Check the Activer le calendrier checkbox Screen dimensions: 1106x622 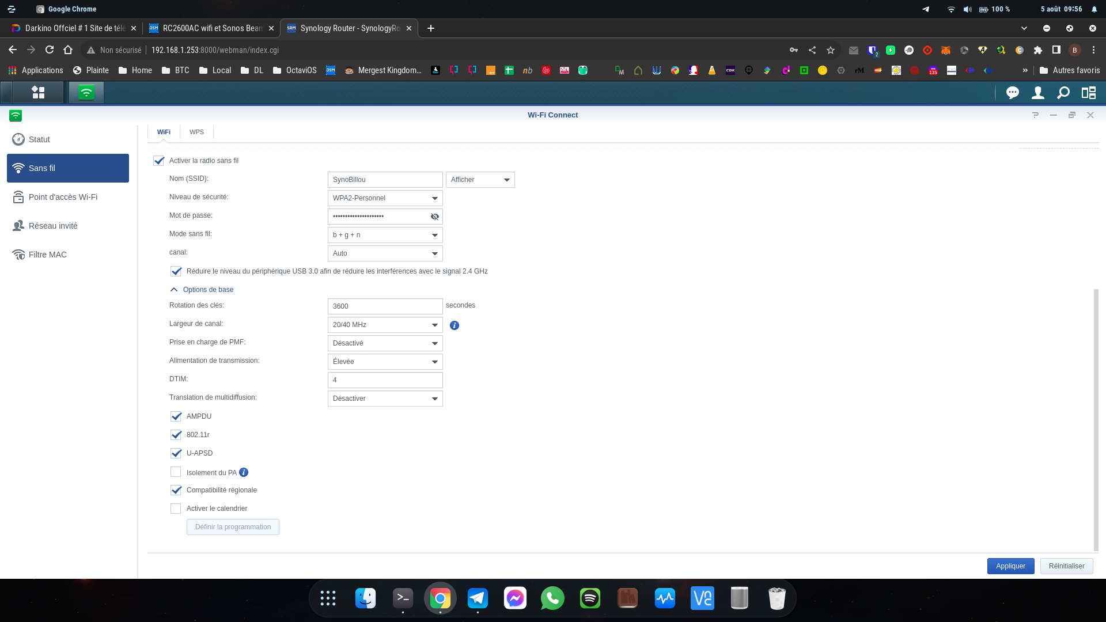(176, 509)
